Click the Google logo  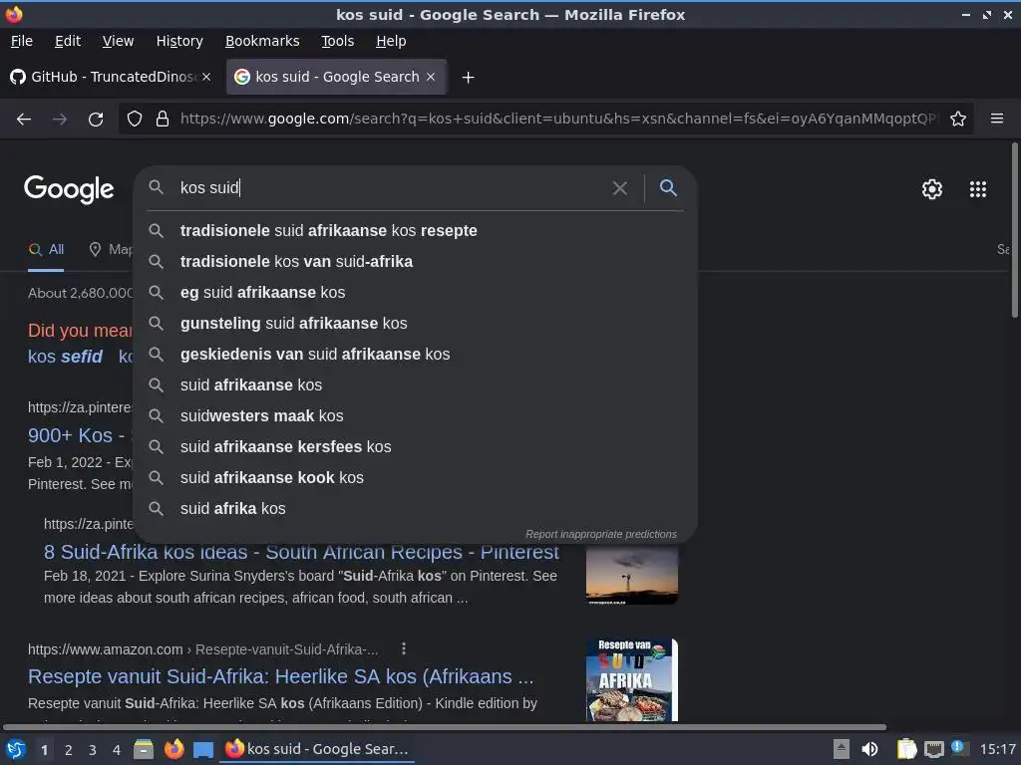coord(69,189)
